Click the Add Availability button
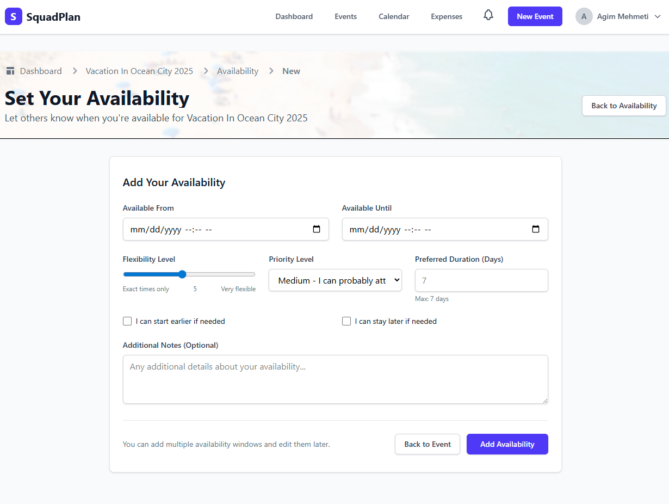 (507, 444)
